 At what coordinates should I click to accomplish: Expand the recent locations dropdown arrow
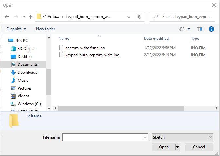click(24, 17)
